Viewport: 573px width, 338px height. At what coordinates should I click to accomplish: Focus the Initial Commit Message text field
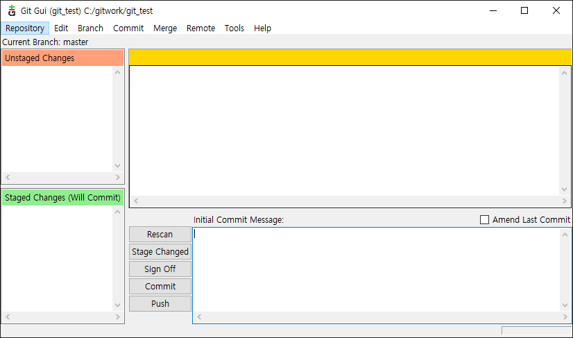[x=377, y=270]
